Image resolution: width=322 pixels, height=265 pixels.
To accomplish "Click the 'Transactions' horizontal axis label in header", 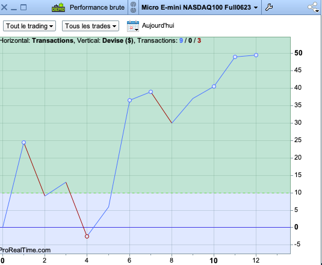I will [52, 40].
